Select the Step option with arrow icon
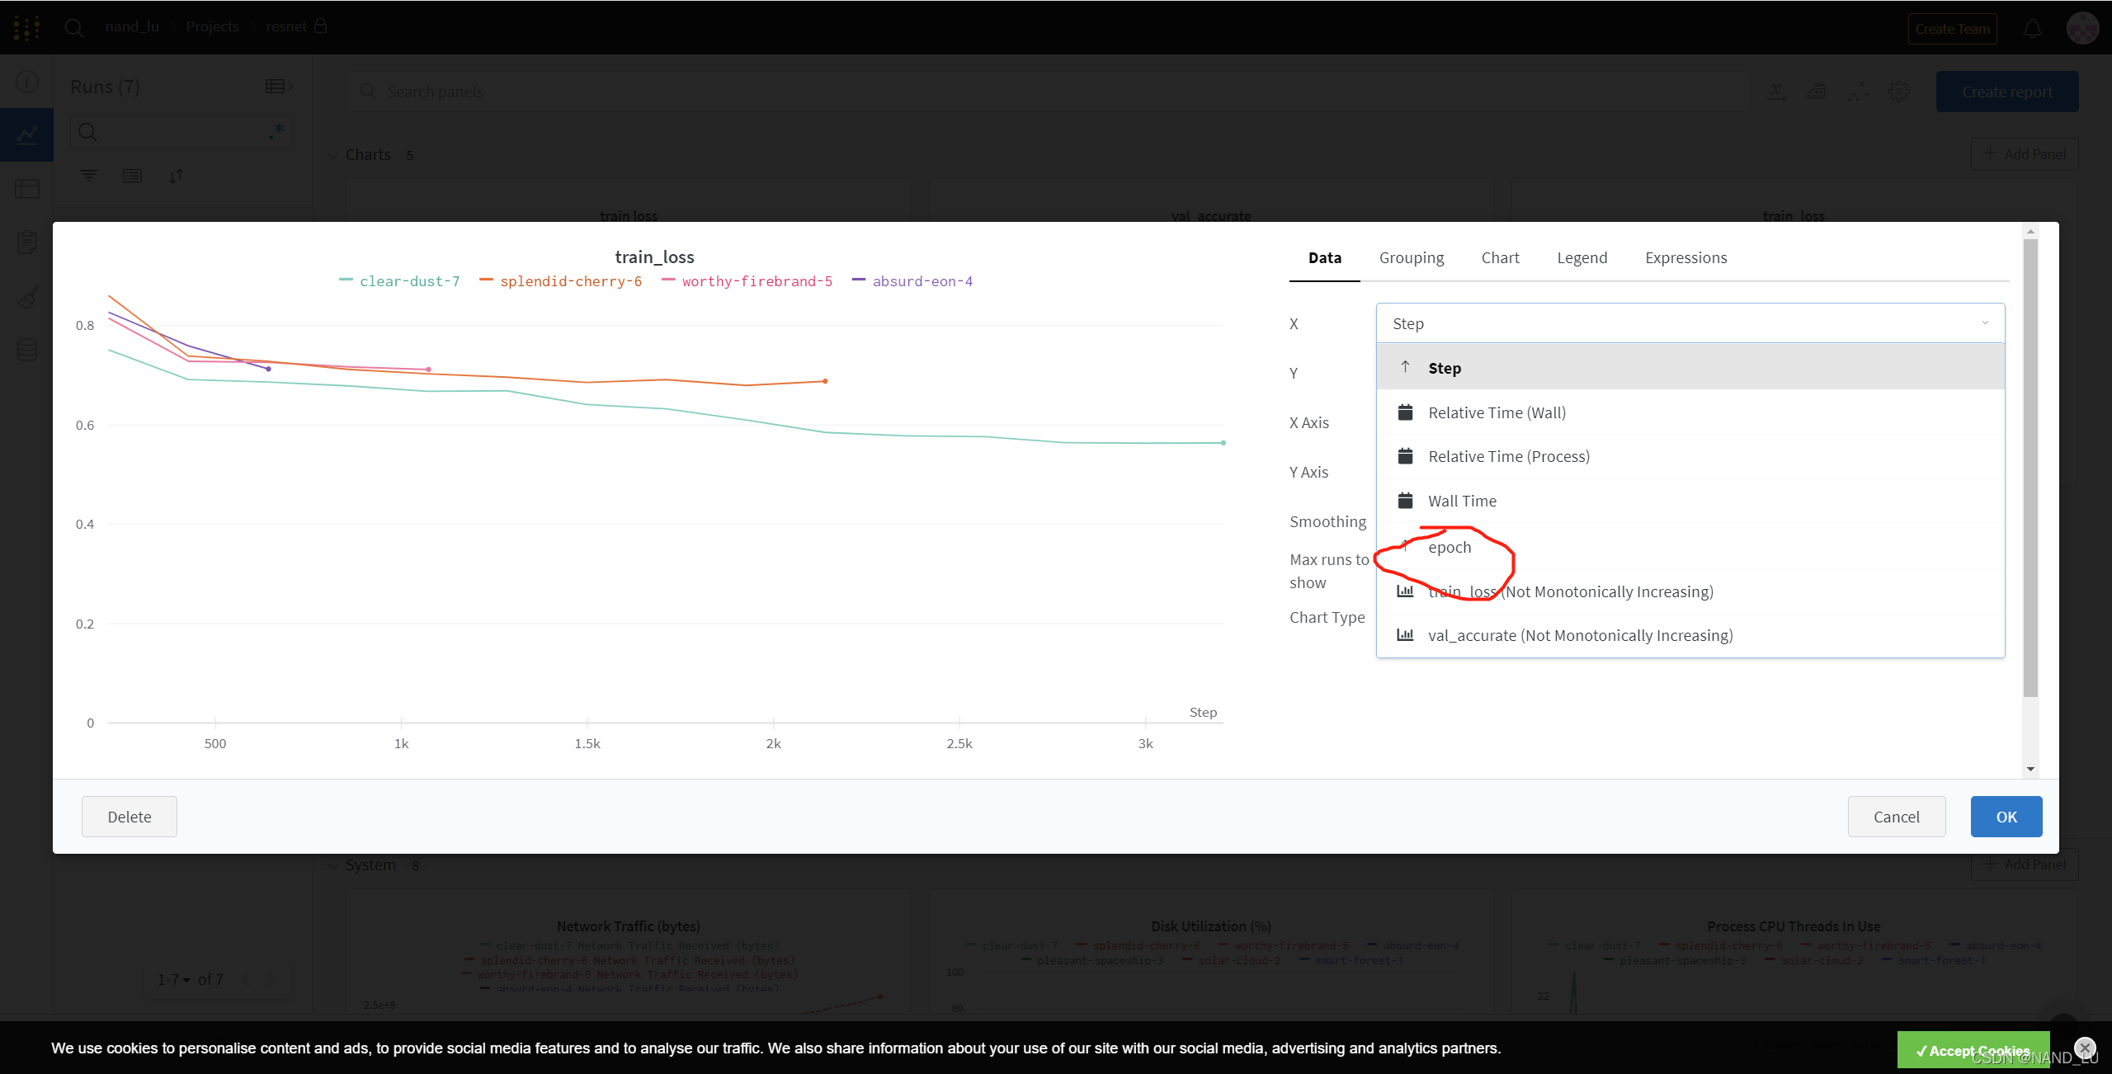This screenshot has width=2112, height=1074. tap(1444, 368)
